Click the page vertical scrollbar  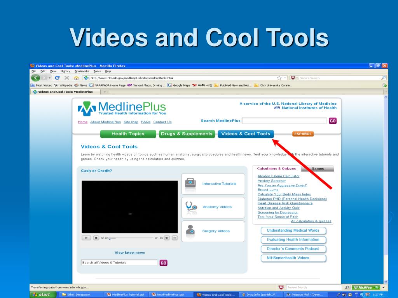(x=386, y=189)
